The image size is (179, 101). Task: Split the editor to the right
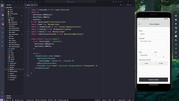(x=130, y=5)
